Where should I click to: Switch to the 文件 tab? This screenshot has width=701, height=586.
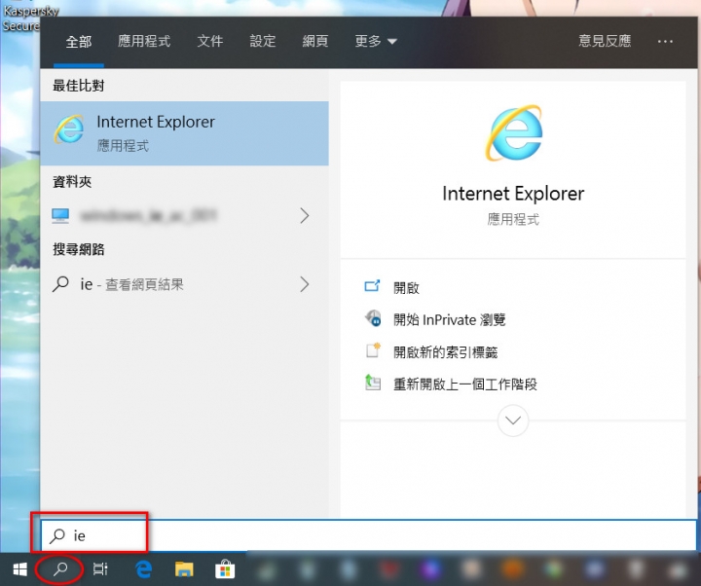210,42
